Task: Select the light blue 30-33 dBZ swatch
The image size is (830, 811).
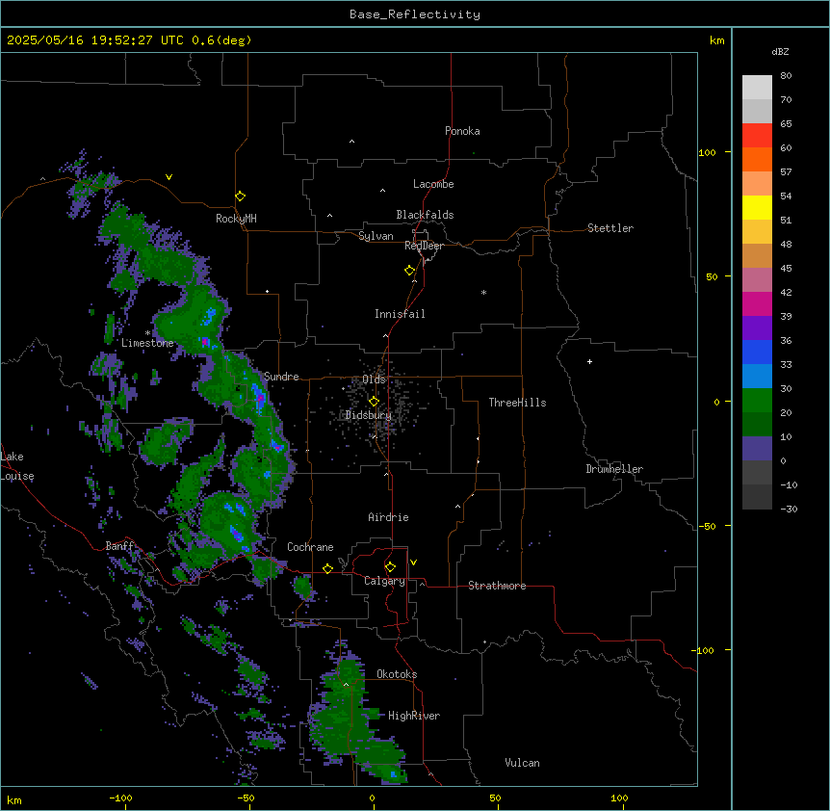Action: (757, 377)
